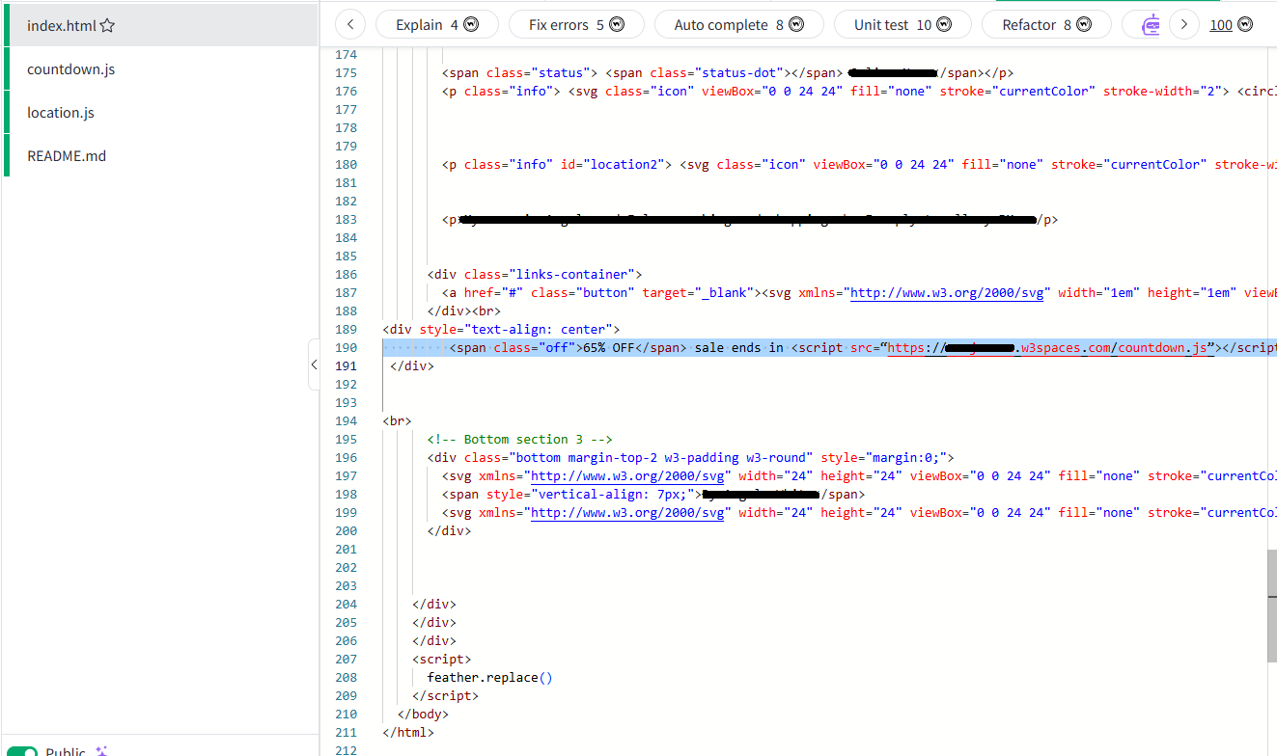Click line number 190 in the gutter
This screenshot has height=756, width=1277.
(346, 348)
